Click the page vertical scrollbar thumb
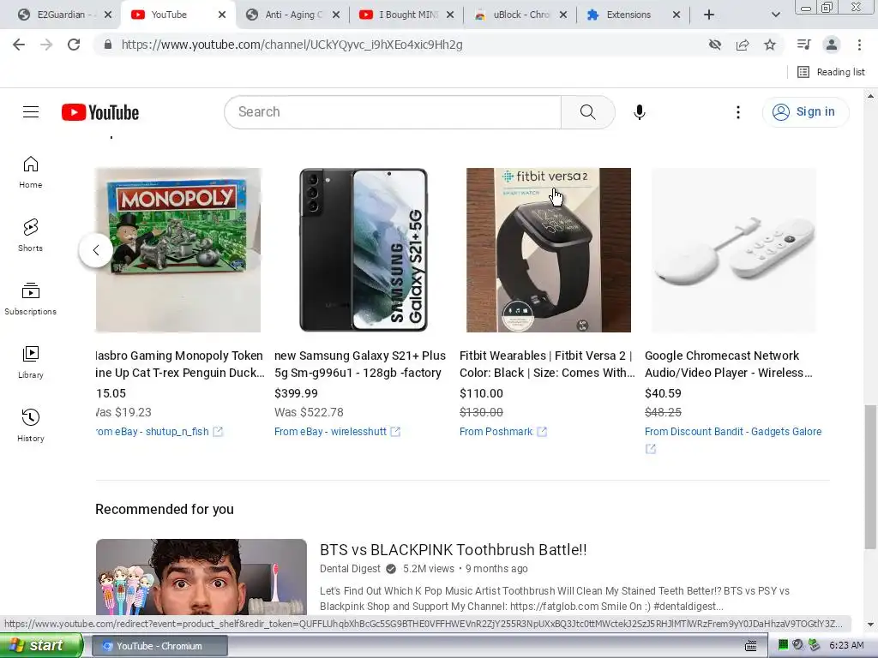This screenshot has width=878, height=658. tap(870, 477)
